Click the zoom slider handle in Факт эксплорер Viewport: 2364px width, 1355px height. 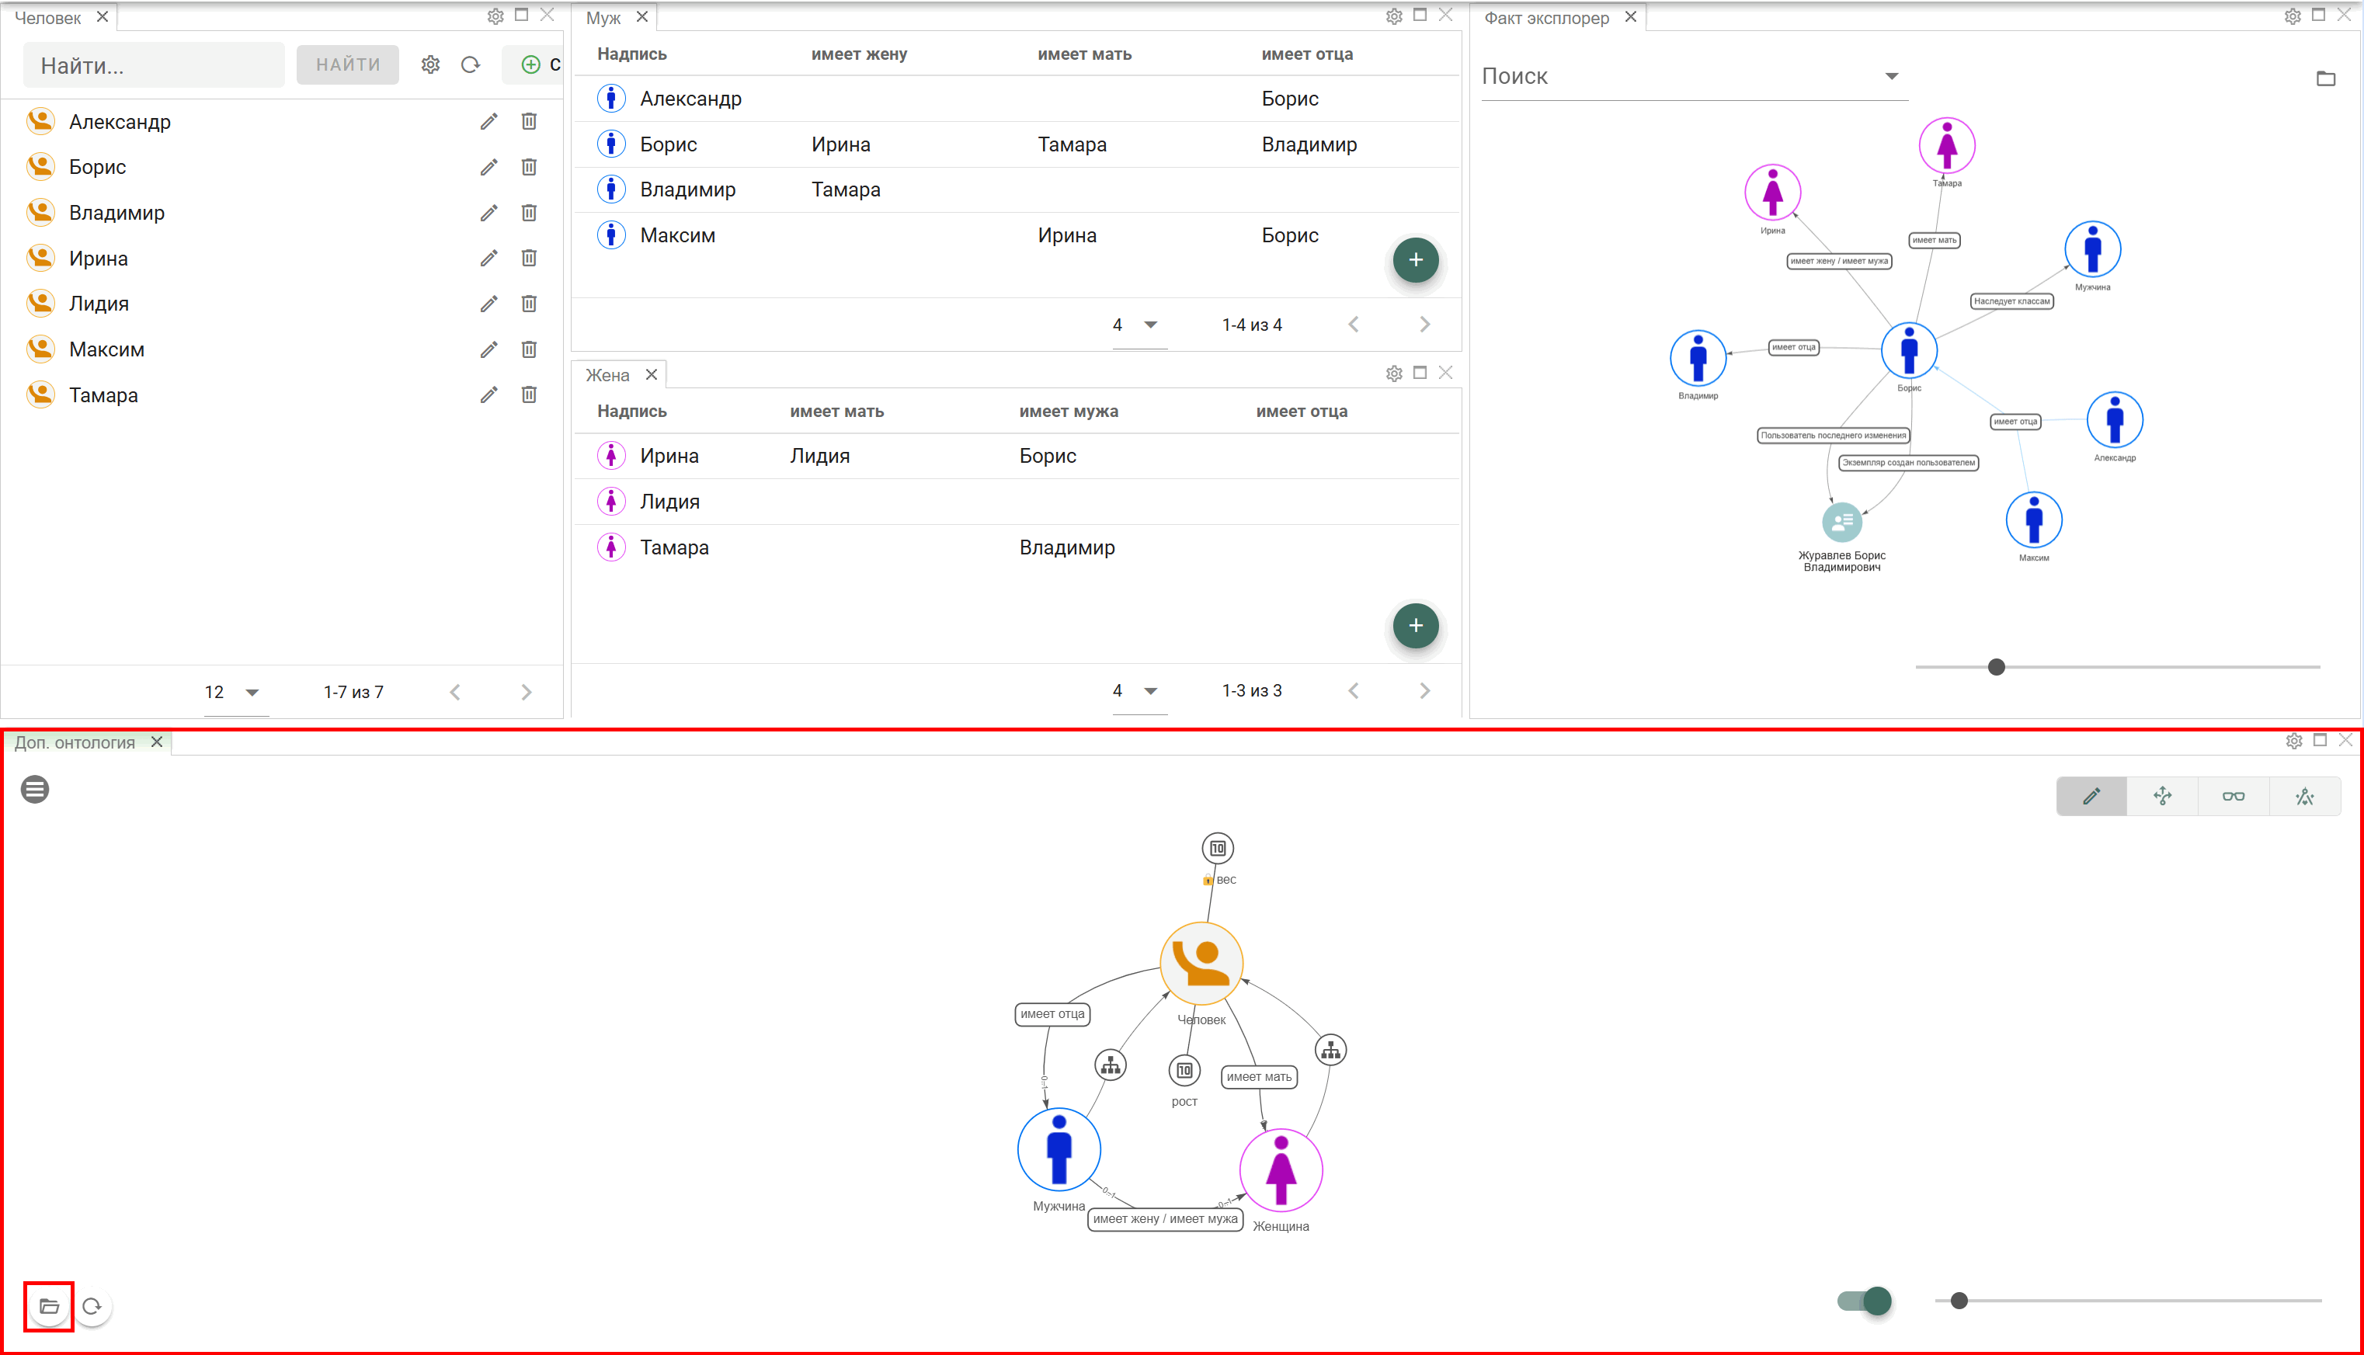(x=1997, y=667)
